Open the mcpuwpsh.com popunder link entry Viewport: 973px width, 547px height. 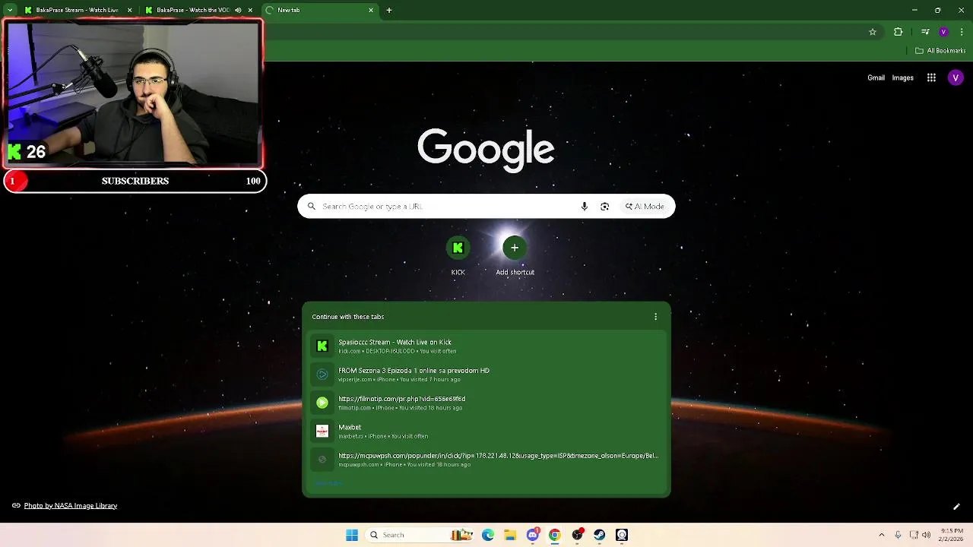[x=486, y=460]
